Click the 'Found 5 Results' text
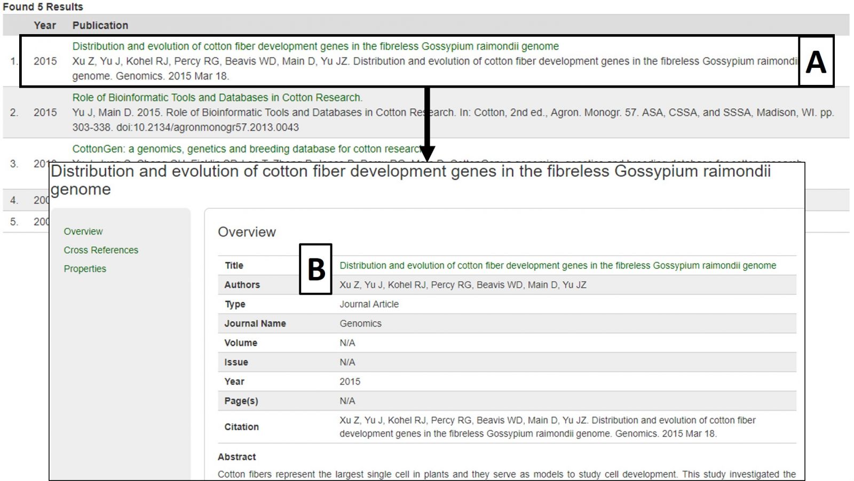854x481 pixels. tap(43, 7)
